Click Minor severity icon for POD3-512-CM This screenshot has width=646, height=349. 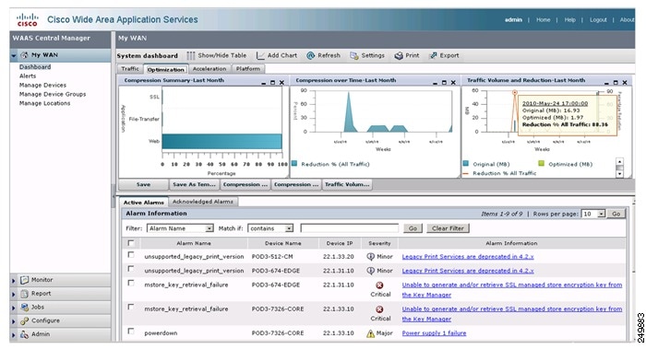370,257
